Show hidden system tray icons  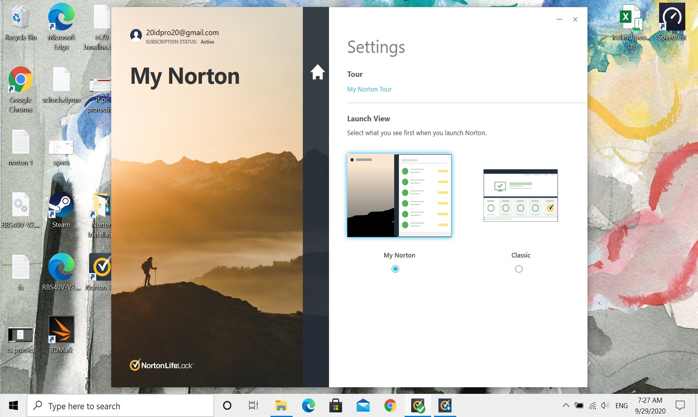pyautogui.click(x=566, y=405)
